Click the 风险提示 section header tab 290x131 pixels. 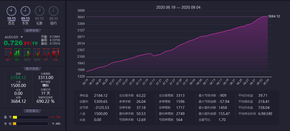tap(32, 111)
